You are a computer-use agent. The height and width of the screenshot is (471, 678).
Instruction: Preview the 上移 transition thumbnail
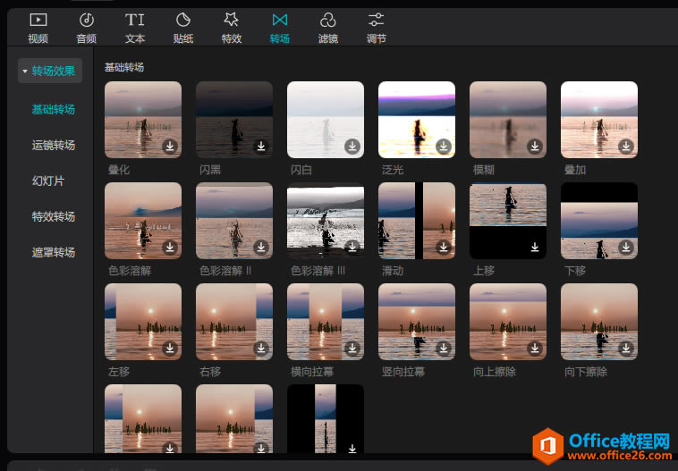click(508, 221)
